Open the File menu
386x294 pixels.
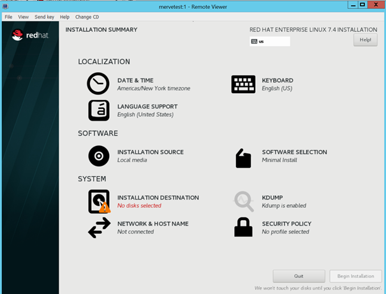[x=8, y=17]
